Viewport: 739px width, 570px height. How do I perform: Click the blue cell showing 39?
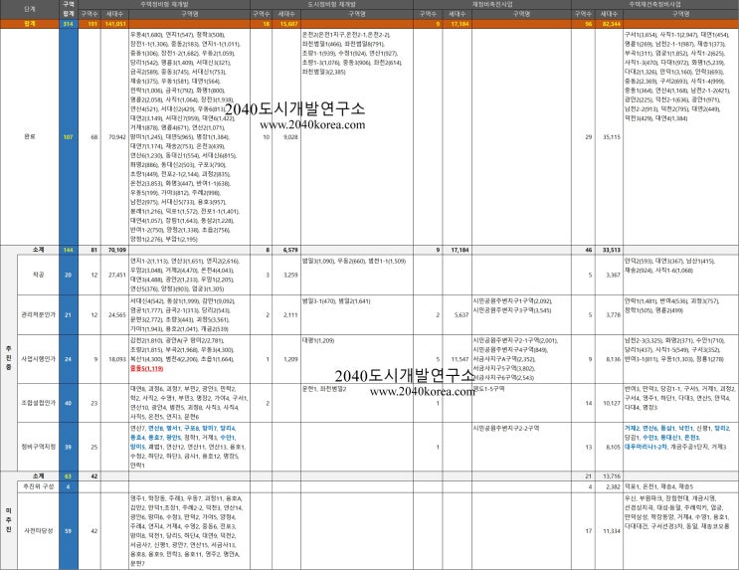pos(69,447)
